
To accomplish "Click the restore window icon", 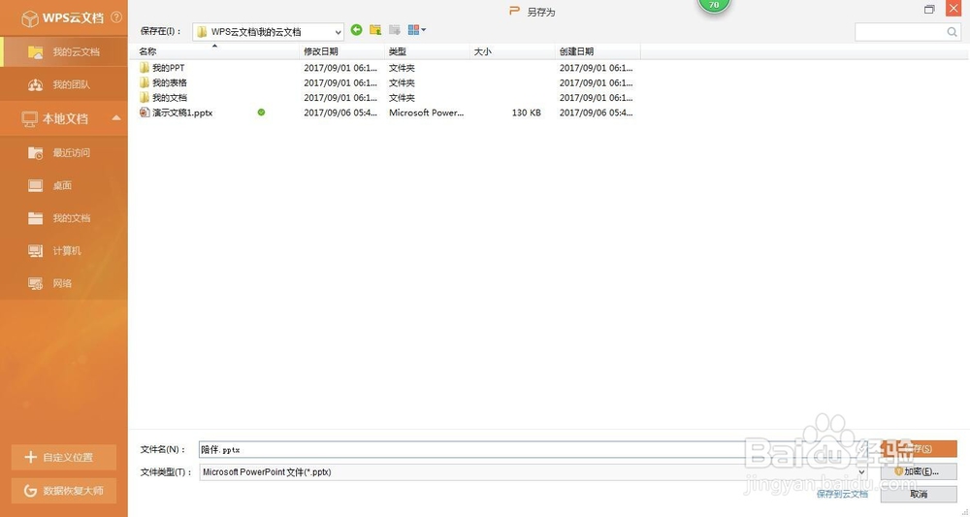I will (929, 9).
